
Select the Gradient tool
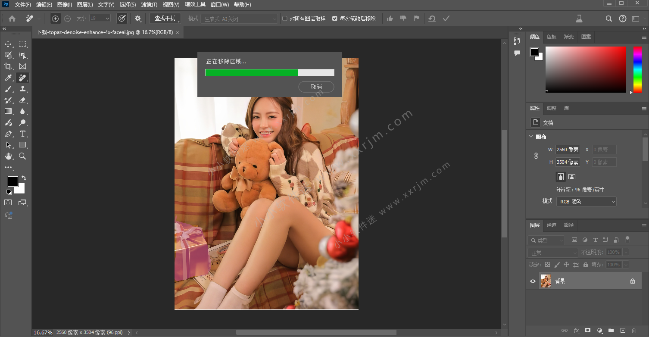click(x=8, y=111)
